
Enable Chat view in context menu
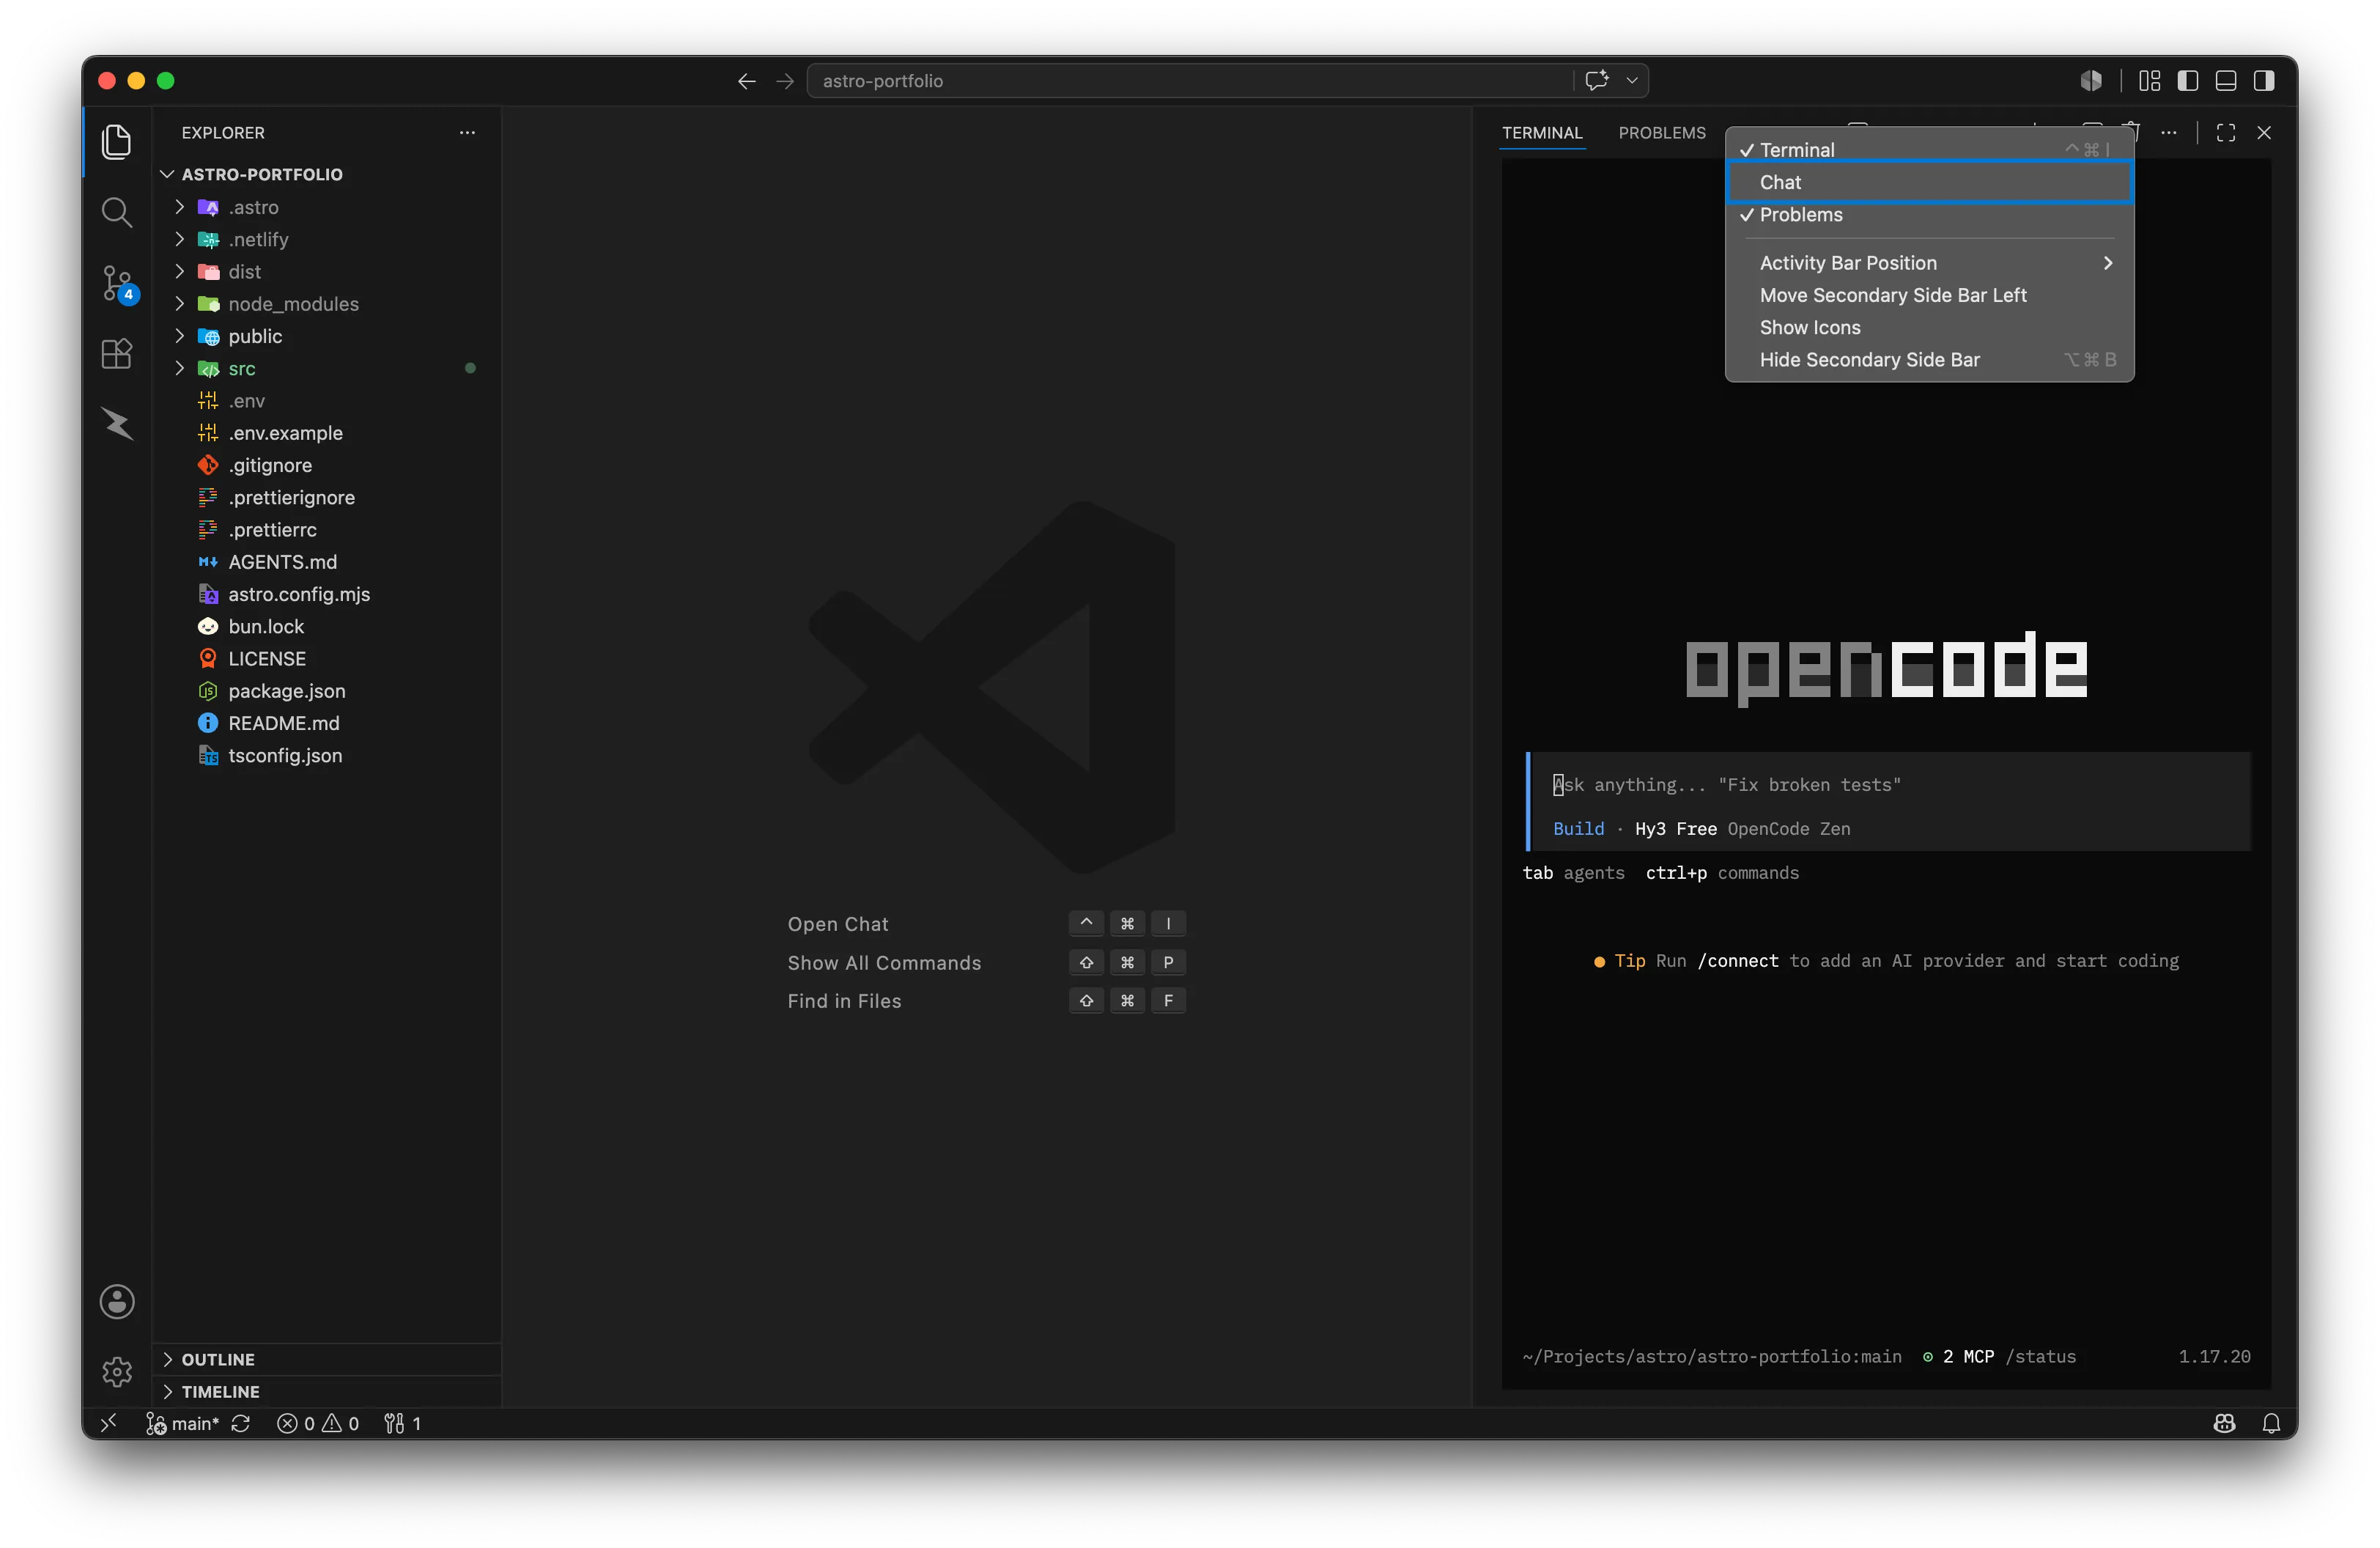tap(1929, 182)
